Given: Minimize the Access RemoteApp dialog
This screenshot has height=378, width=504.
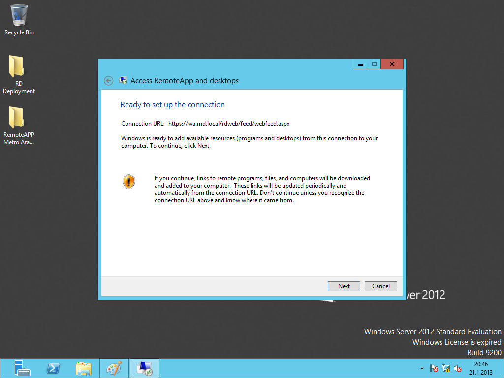Looking at the screenshot, I should (361, 64).
